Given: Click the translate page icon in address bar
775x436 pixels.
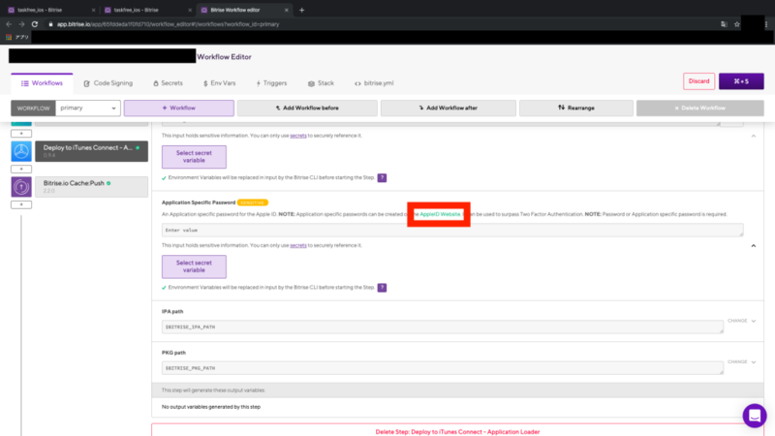Looking at the screenshot, I should tap(724, 24).
